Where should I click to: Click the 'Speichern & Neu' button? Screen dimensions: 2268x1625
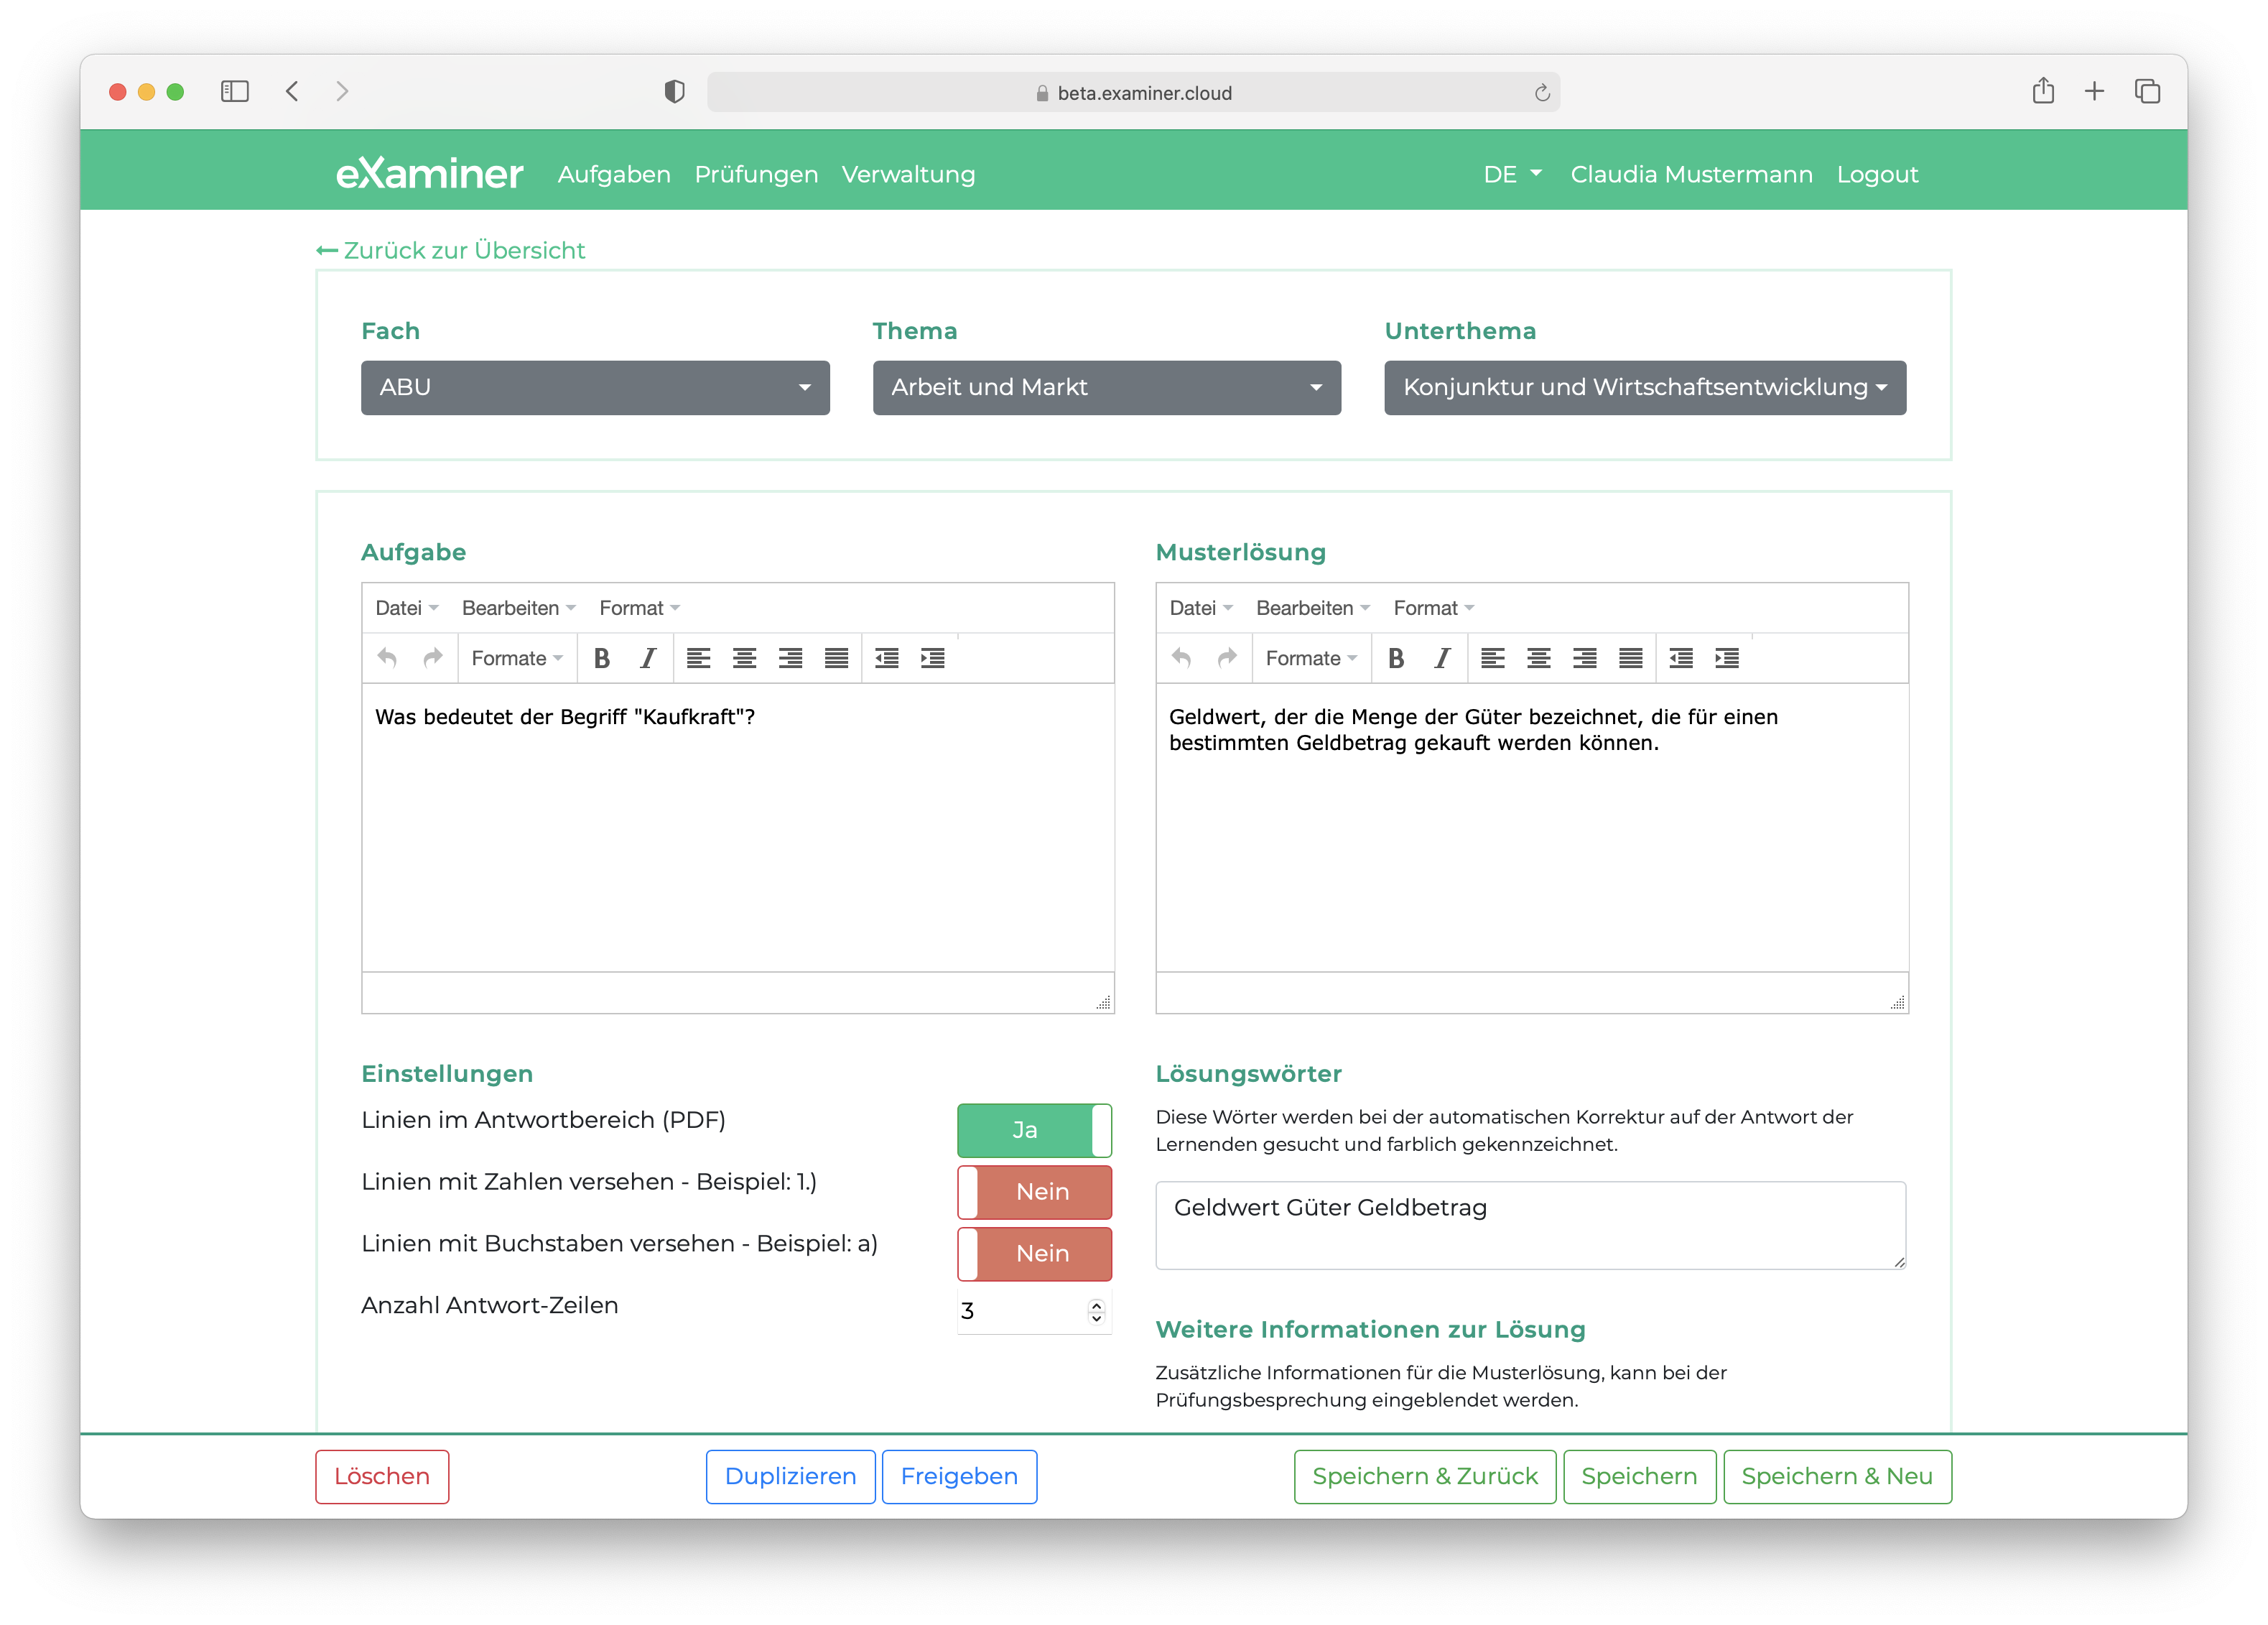click(x=1837, y=1476)
